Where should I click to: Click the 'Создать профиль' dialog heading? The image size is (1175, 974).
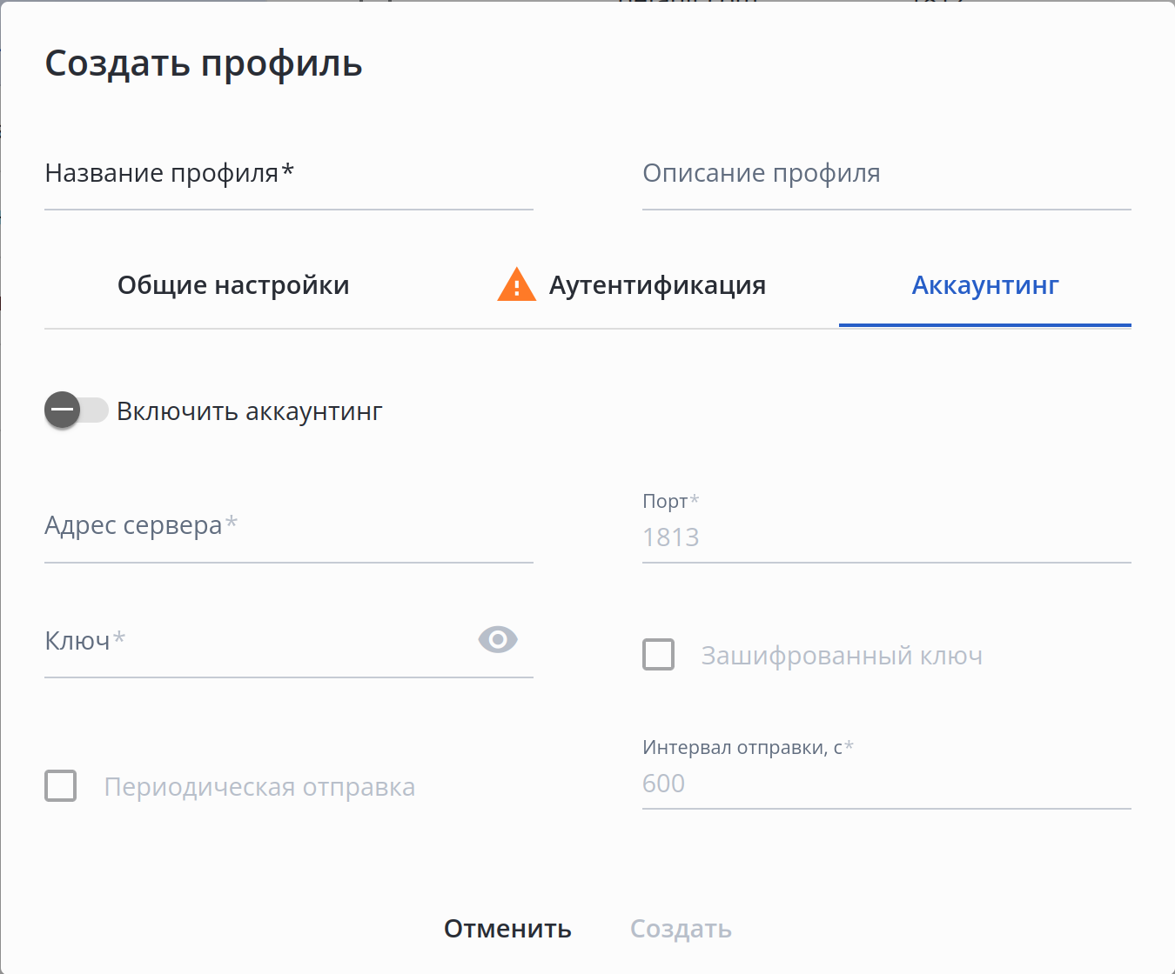pyautogui.click(x=204, y=63)
